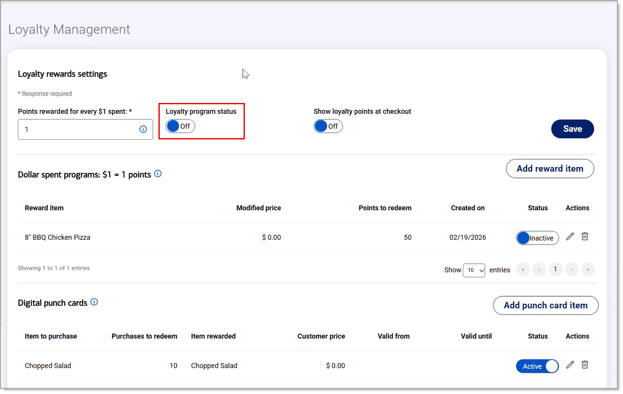Viewport: 623px width, 394px height.
Task: Click the Valid from column header
Action: tap(394, 336)
